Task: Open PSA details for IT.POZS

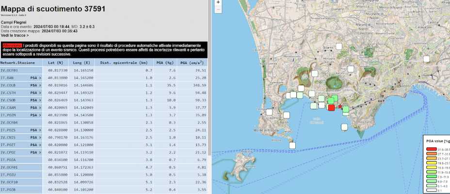Action: (35, 130)
